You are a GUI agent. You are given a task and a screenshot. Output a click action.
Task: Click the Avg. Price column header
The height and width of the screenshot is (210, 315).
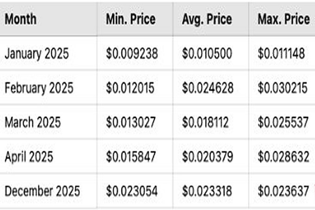pyautogui.click(x=207, y=19)
